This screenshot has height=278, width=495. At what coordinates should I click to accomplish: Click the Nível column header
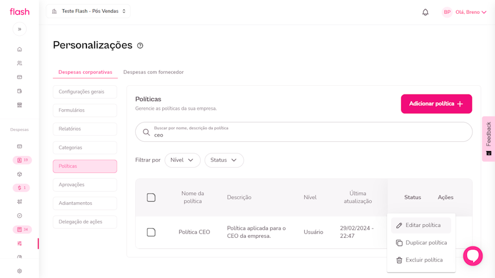(x=310, y=197)
